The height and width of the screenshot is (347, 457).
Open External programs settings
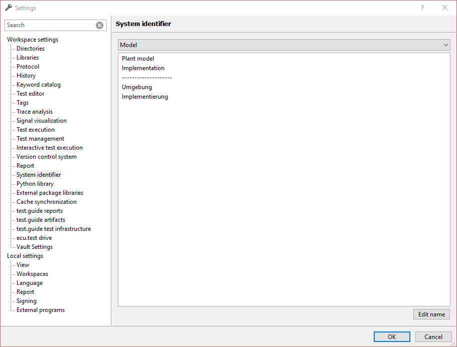click(41, 310)
